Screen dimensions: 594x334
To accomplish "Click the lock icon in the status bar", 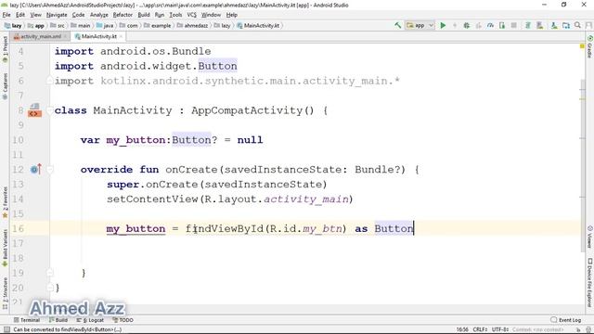I will [x=579, y=330].
